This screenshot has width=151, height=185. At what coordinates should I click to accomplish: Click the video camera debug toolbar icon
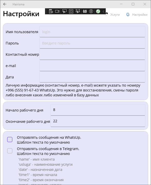point(57,11)
